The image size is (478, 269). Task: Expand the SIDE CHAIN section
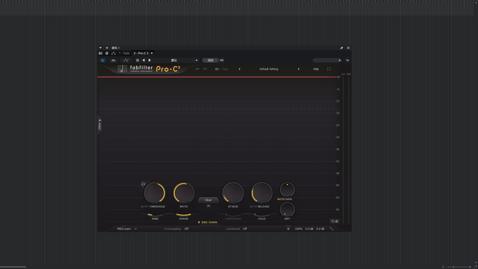[x=208, y=222]
